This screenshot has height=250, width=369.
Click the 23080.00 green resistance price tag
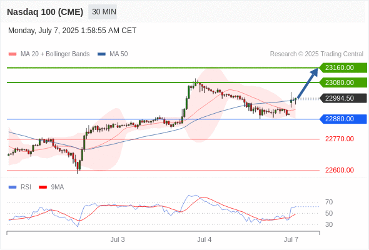[x=343, y=82]
